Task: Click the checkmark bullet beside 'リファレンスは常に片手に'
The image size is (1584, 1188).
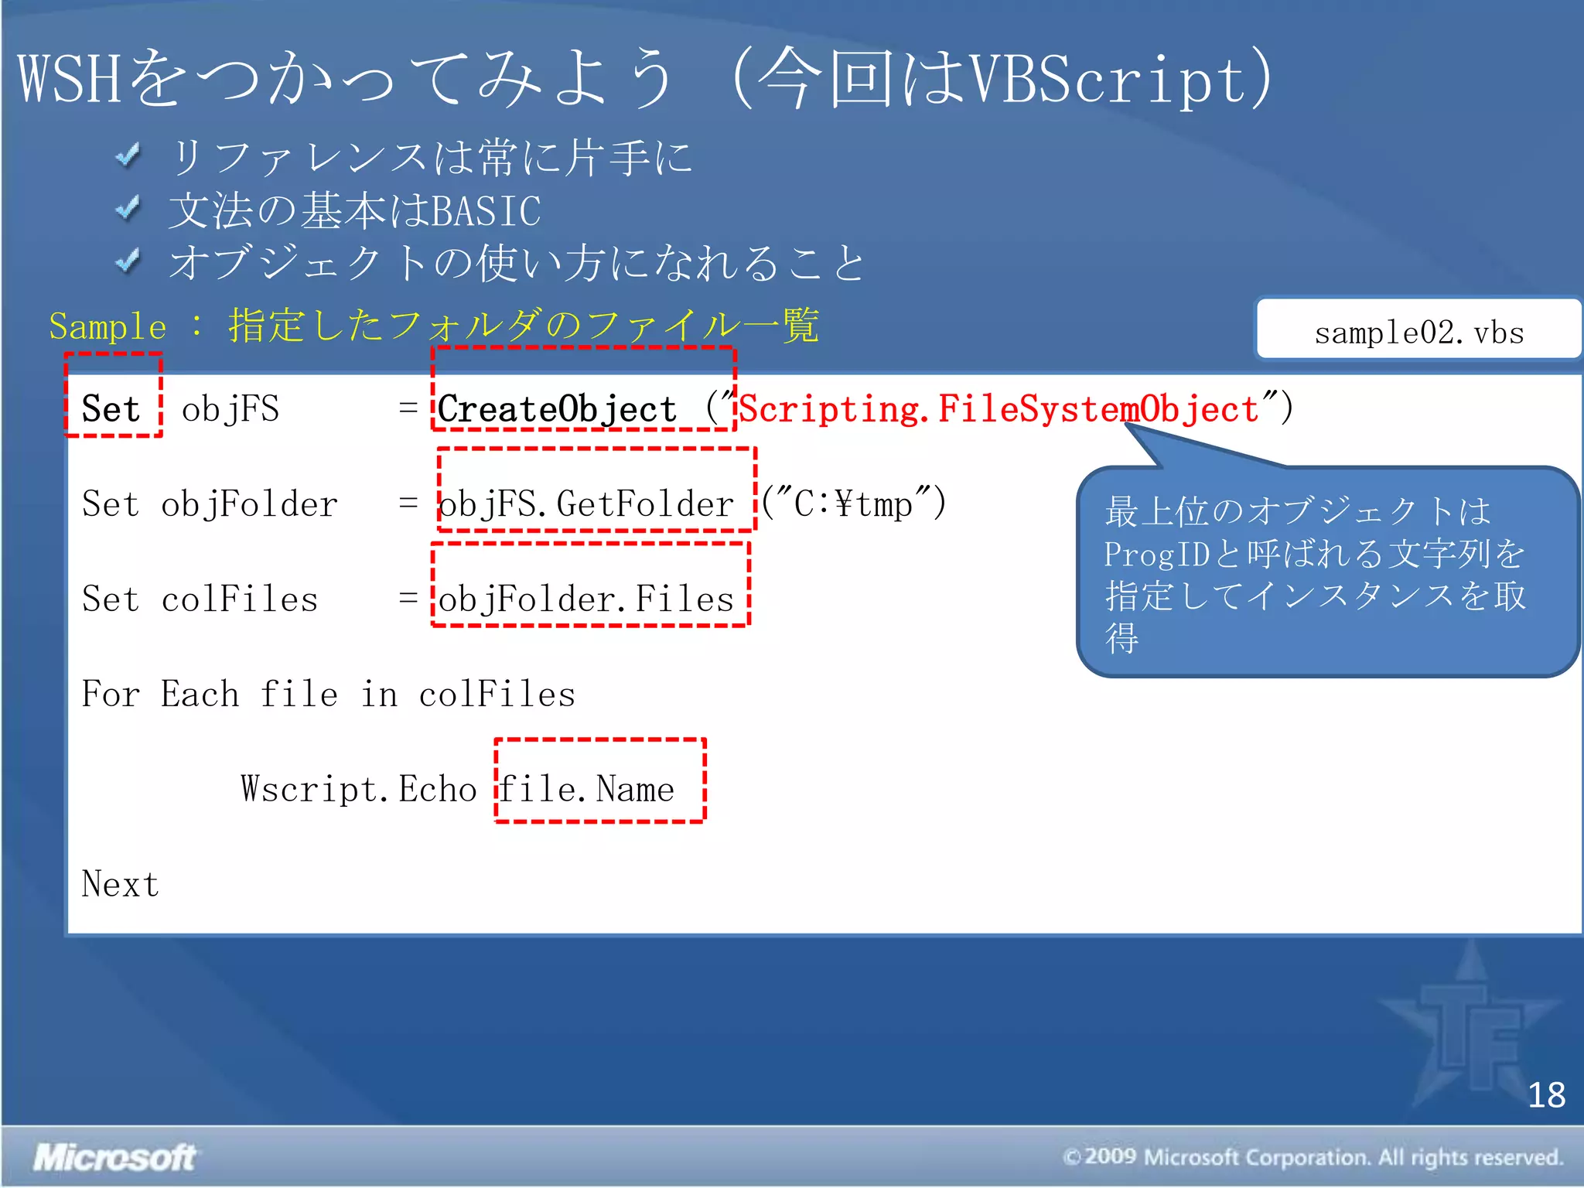Action: pos(128,156)
